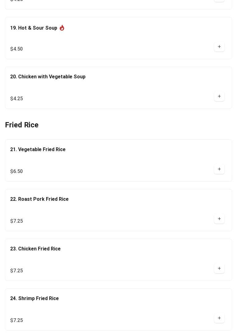Click the $7.25 price under Chicken Fried Rice
Screen dimensions: 237x334
coord(17,270)
